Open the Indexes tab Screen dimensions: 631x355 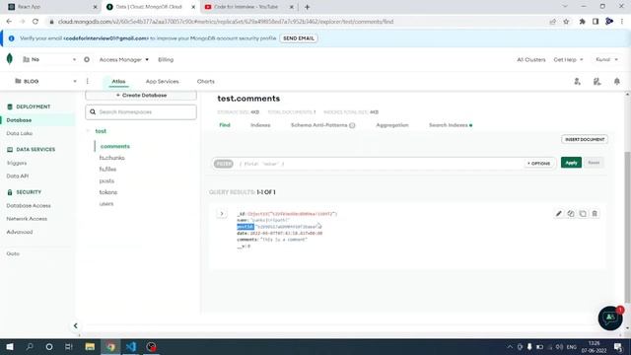[260, 125]
